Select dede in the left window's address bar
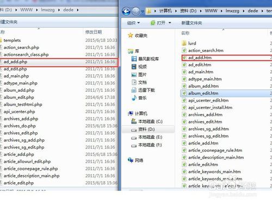 point(69,10)
